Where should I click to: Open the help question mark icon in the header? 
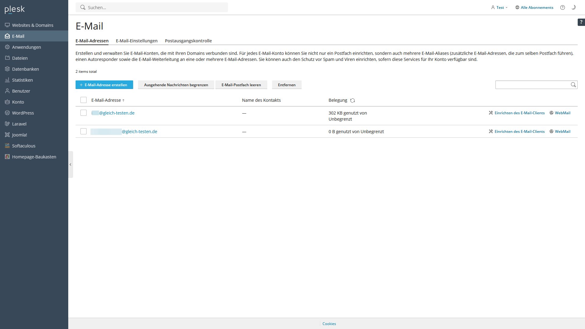[x=563, y=7]
